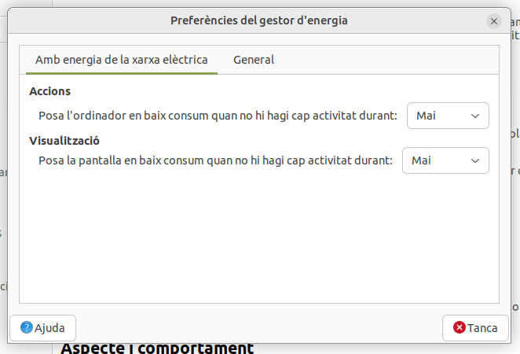Open the computer sleep timeout dropdown
This screenshot has width=520, height=354.
[448, 116]
